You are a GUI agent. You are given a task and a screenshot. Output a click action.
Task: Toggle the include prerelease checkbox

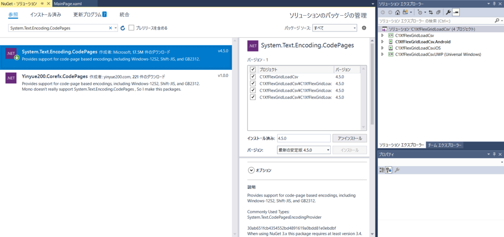click(x=131, y=28)
